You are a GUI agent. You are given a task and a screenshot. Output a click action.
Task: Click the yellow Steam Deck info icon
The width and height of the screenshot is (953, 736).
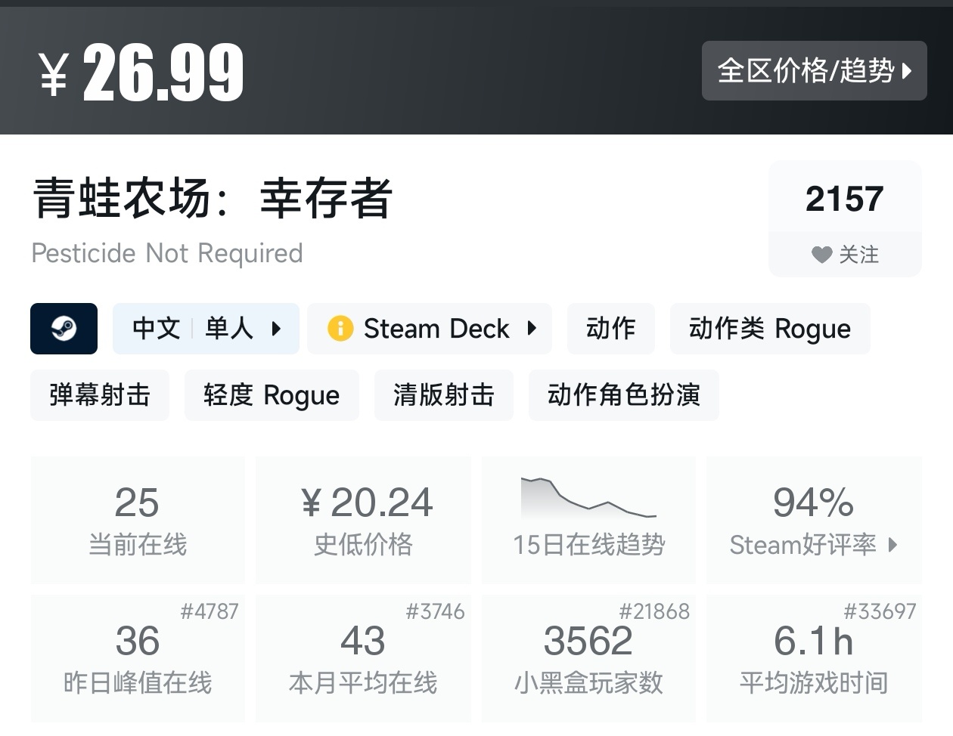[x=340, y=329]
